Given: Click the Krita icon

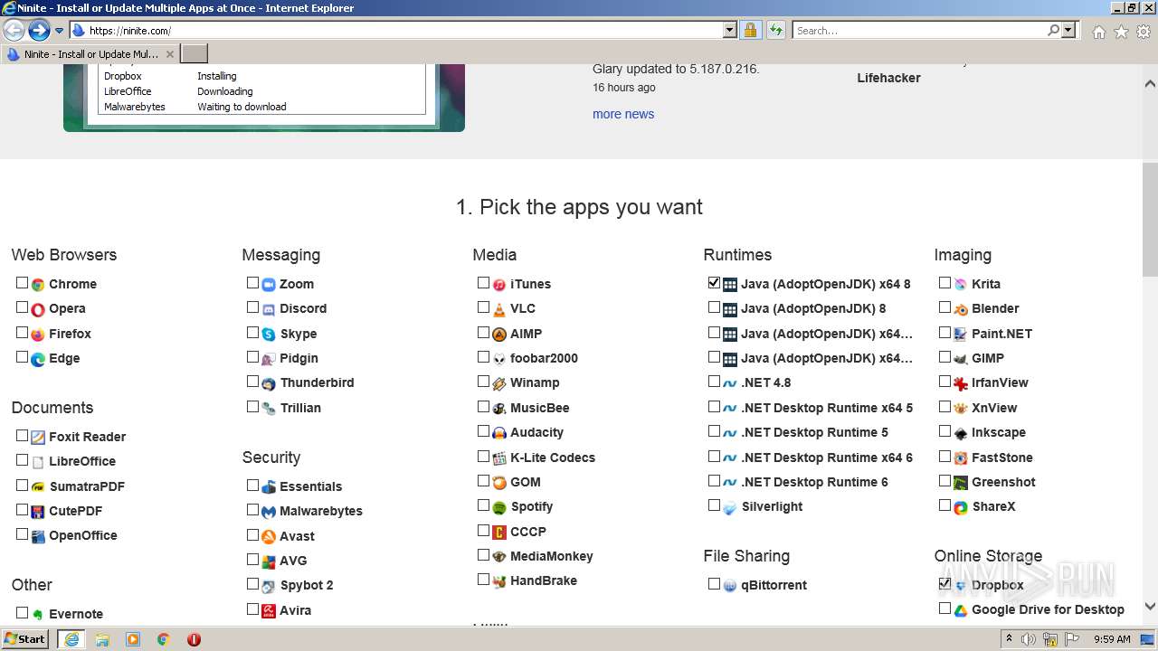Looking at the screenshot, I should coord(961,284).
